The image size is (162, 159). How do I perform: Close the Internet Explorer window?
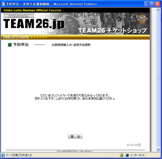tap(158, 4)
